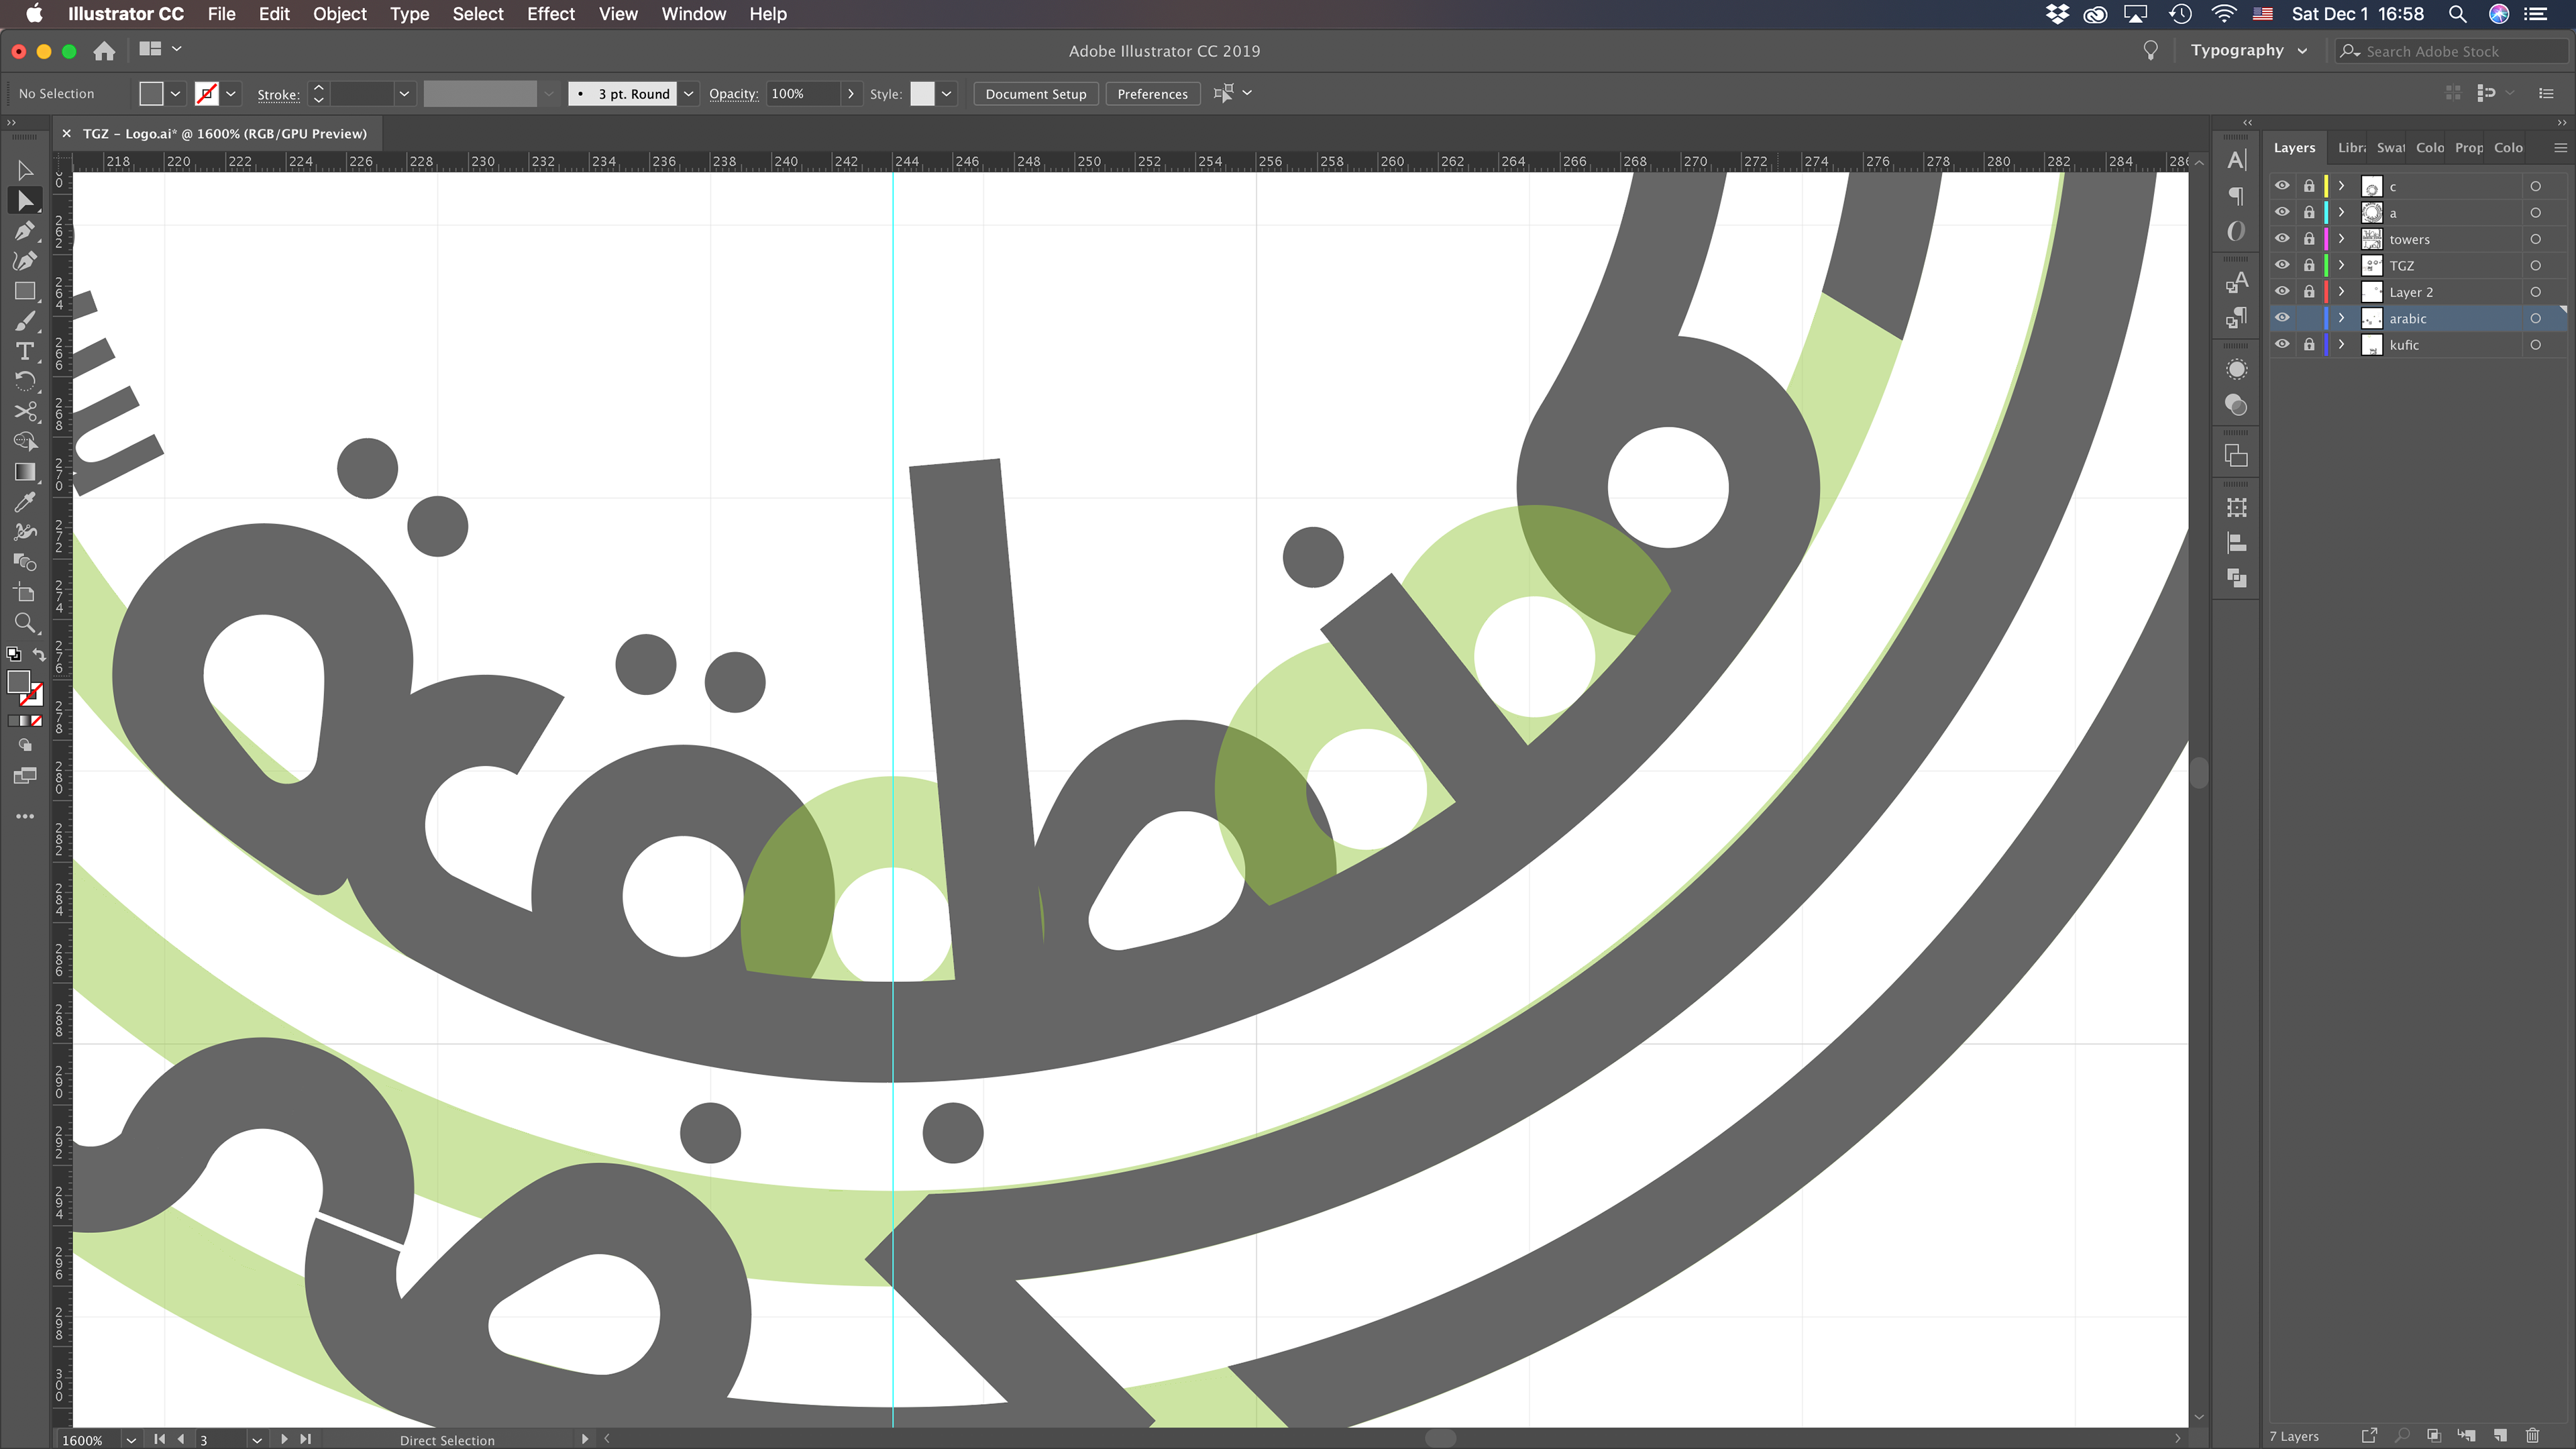The height and width of the screenshot is (1449, 2576).
Task: Open the Character panel icon
Action: 2236,160
